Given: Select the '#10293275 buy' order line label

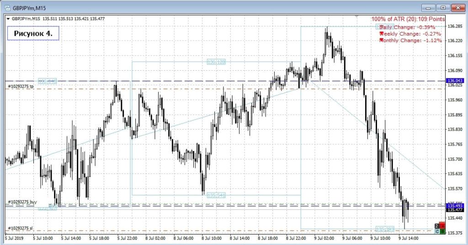Looking at the screenshot, I should [x=22, y=202].
